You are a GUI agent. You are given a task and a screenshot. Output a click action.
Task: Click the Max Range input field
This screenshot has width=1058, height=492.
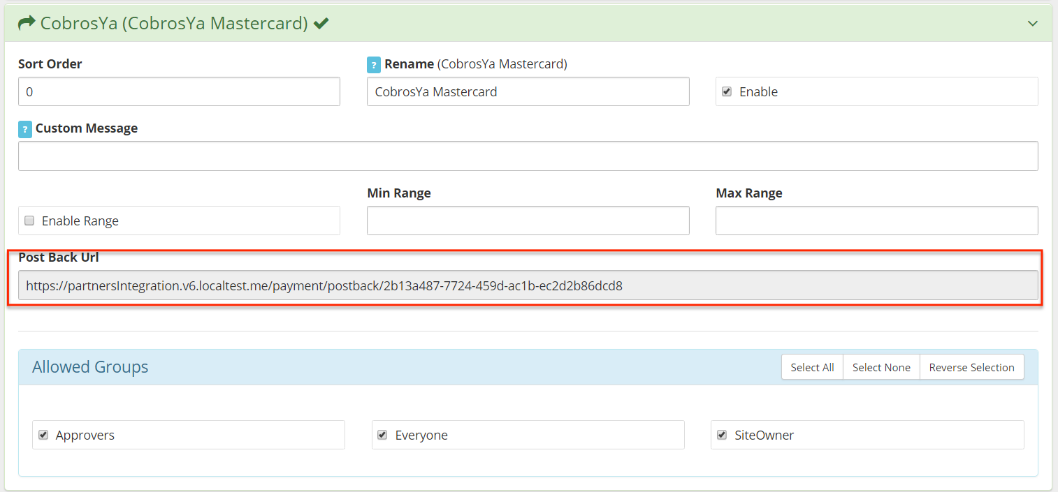pyautogui.click(x=876, y=221)
